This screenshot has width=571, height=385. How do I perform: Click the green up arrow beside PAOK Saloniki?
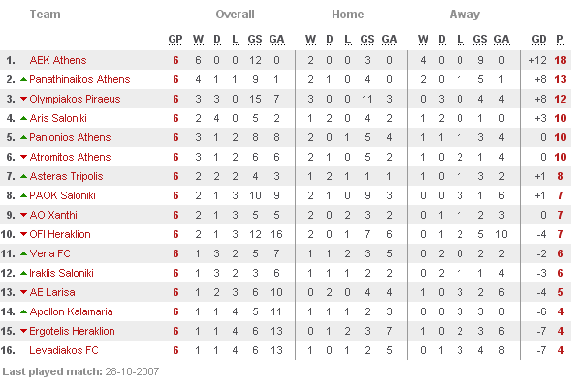coord(23,195)
